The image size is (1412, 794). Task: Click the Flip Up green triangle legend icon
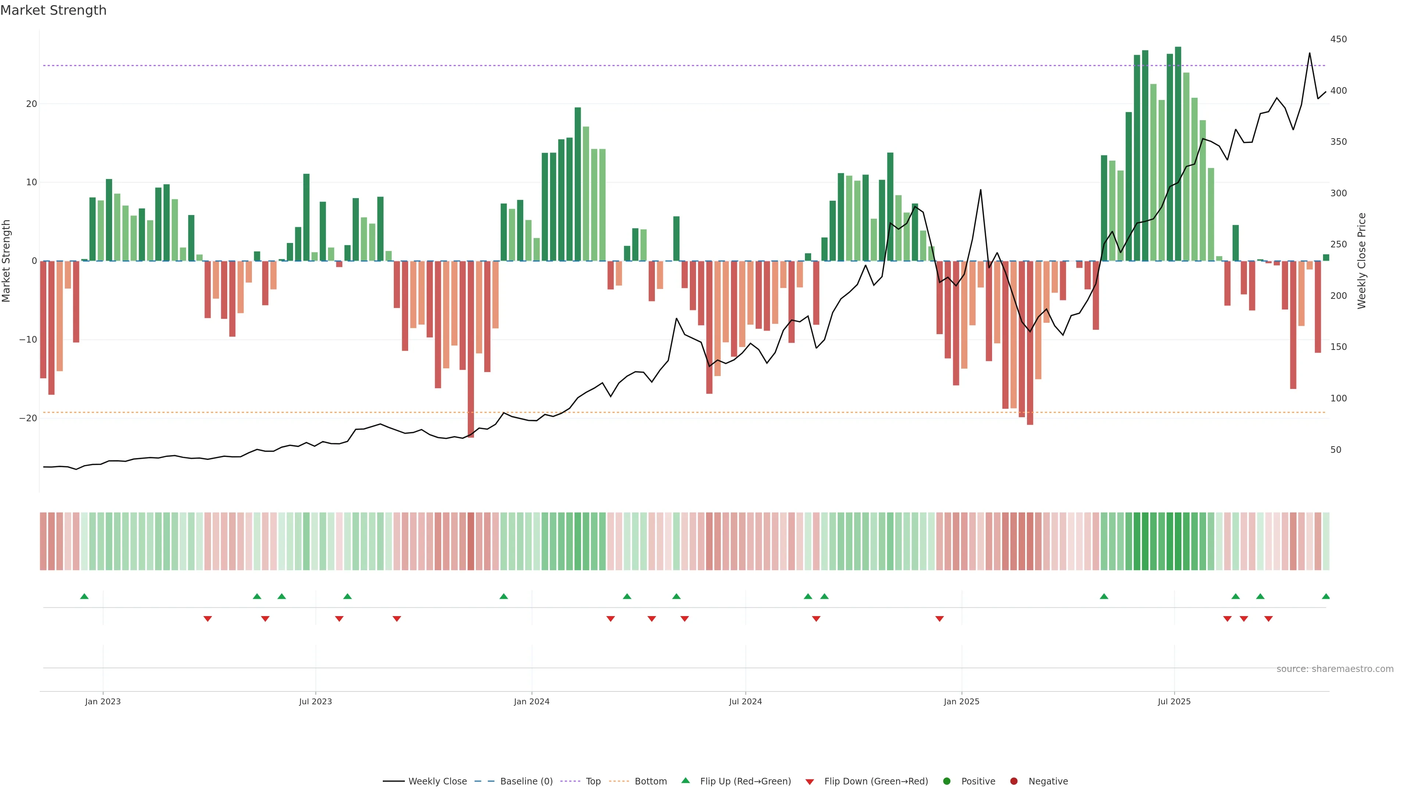pyautogui.click(x=685, y=781)
